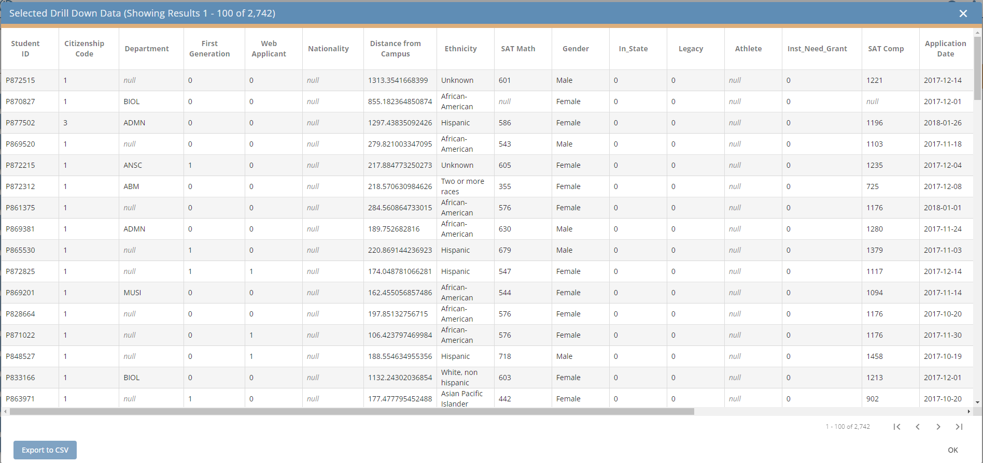Close the drill down data dialog

coord(963,13)
